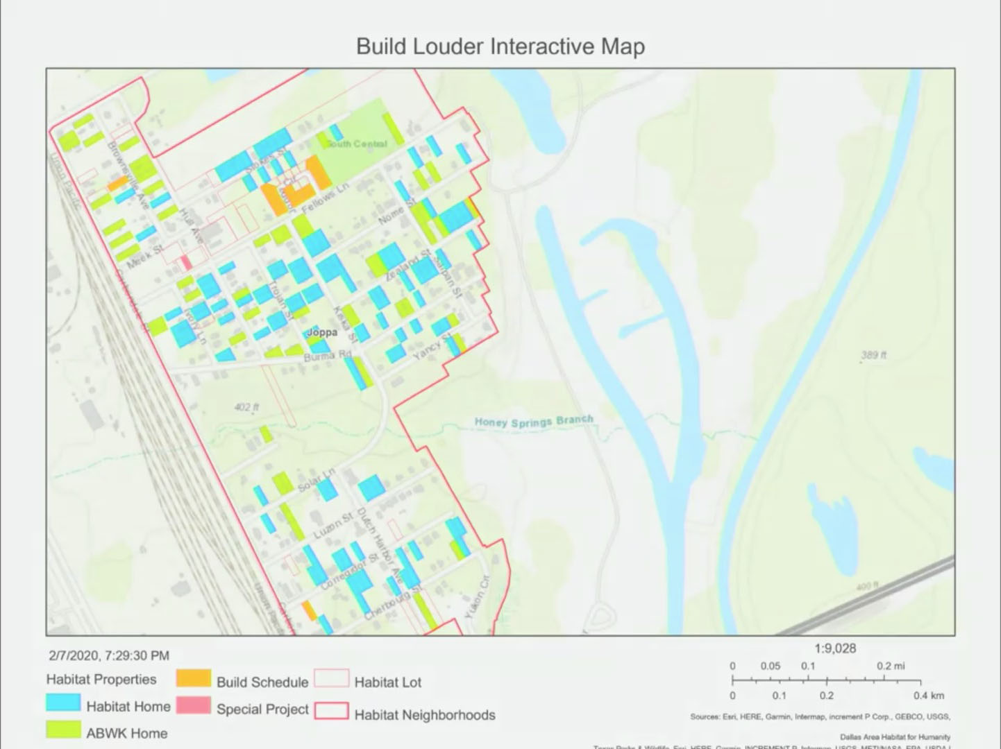
Task: Click the 'Nome St' street label
Action: [396, 211]
